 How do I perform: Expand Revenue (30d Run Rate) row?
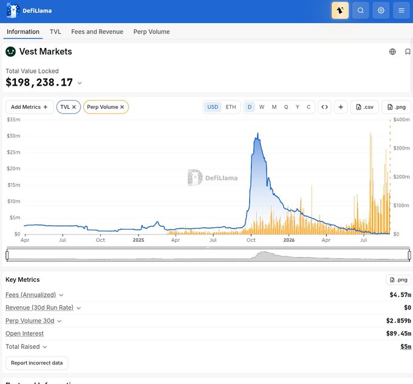click(x=78, y=308)
